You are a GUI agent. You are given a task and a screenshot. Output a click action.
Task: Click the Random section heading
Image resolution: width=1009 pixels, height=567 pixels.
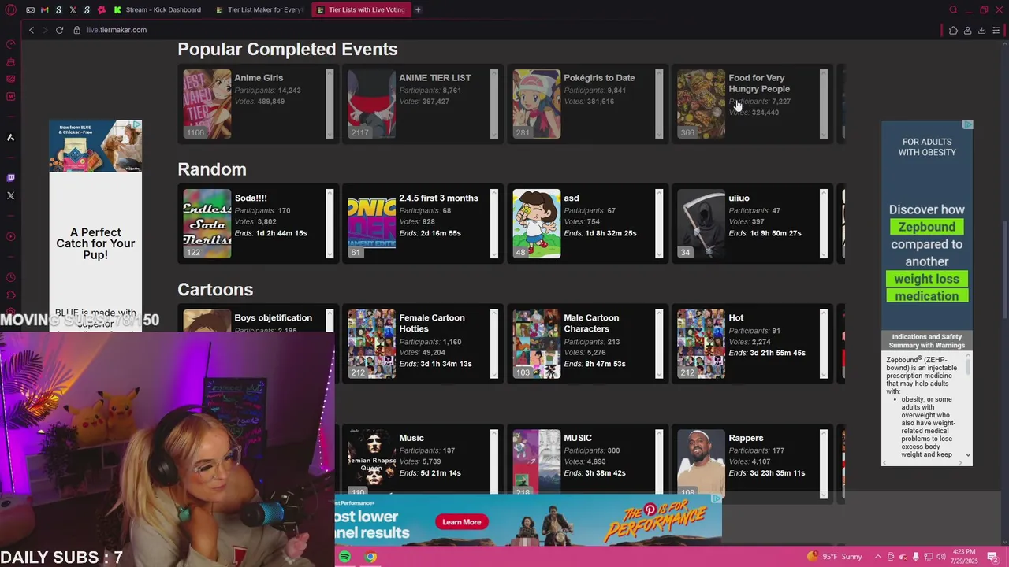[x=212, y=169]
